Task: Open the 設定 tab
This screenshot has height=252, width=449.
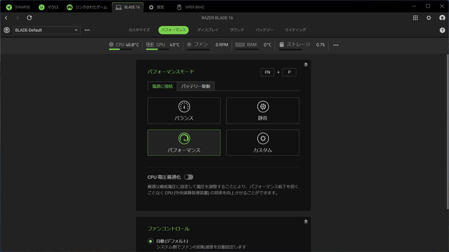Action: [156, 7]
